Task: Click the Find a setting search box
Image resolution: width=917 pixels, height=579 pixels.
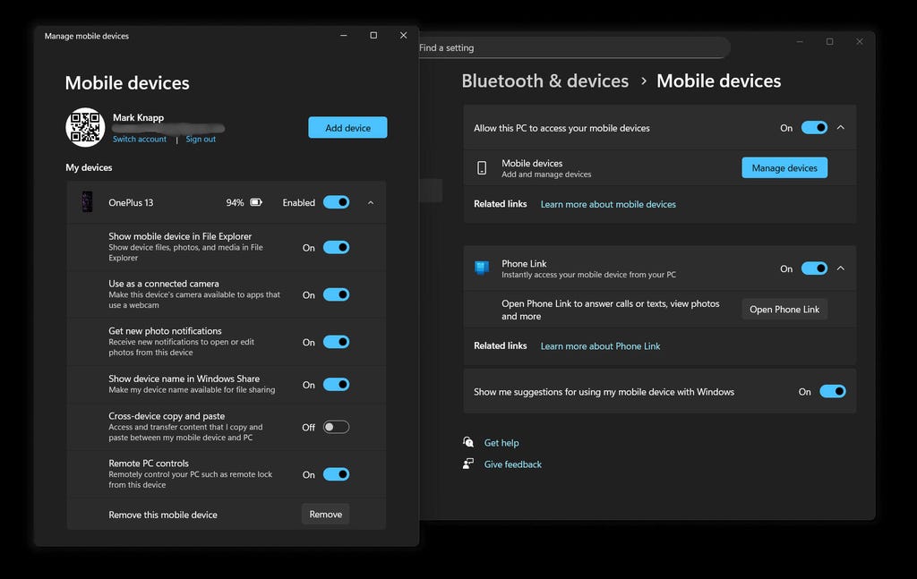Action: click(x=573, y=47)
